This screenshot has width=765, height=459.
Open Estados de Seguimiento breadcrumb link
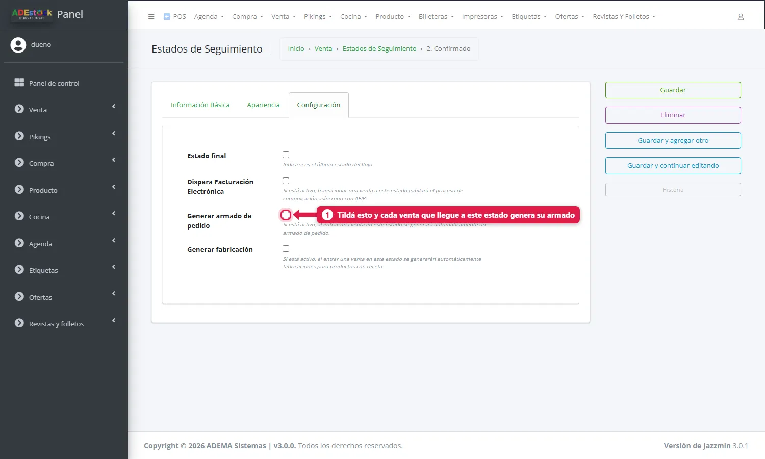point(379,49)
